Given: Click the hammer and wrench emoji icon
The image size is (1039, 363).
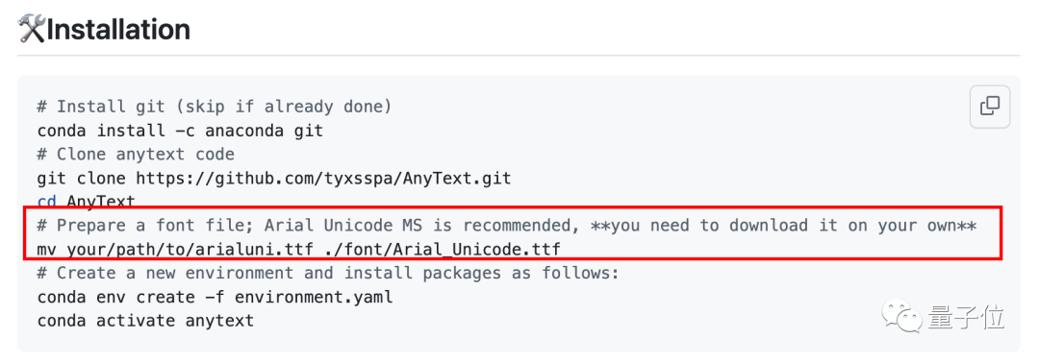Looking at the screenshot, I should click(x=33, y=30).
